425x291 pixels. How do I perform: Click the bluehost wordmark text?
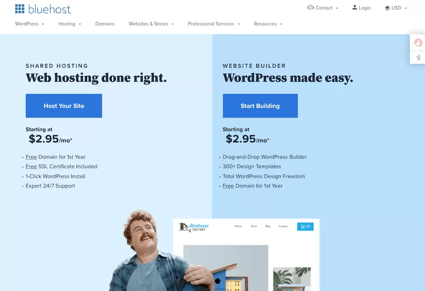(50, 9)
